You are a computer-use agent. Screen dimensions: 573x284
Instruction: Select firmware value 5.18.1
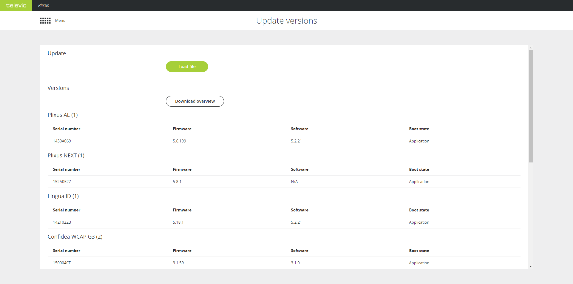pos(178,222)
